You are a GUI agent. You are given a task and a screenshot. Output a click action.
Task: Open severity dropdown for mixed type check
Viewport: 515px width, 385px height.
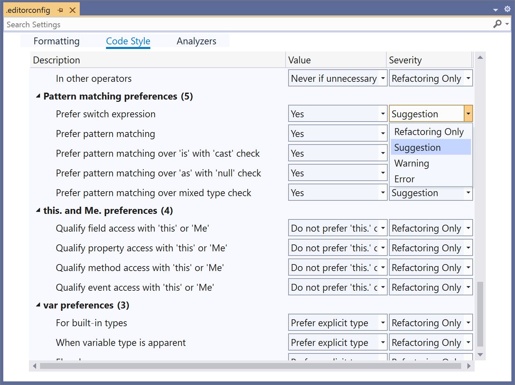point(468,192)
